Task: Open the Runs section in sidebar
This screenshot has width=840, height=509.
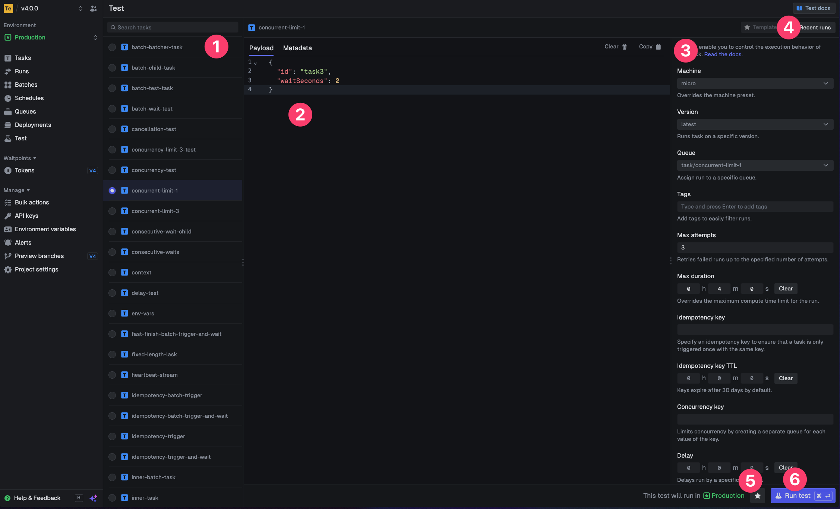Action: pos(22,71)
